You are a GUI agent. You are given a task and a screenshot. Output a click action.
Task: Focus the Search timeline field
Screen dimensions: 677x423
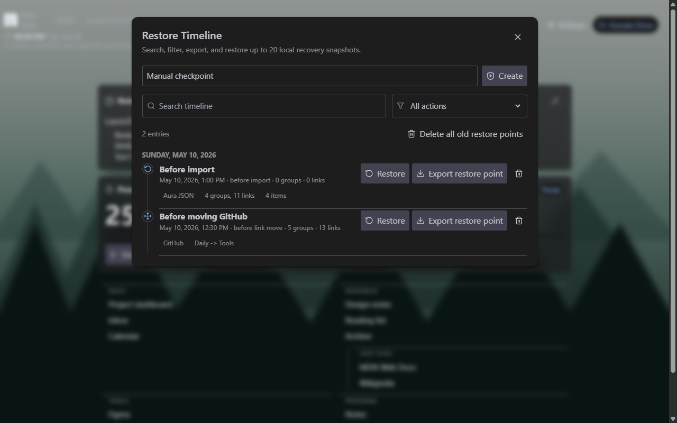(264, 106)
